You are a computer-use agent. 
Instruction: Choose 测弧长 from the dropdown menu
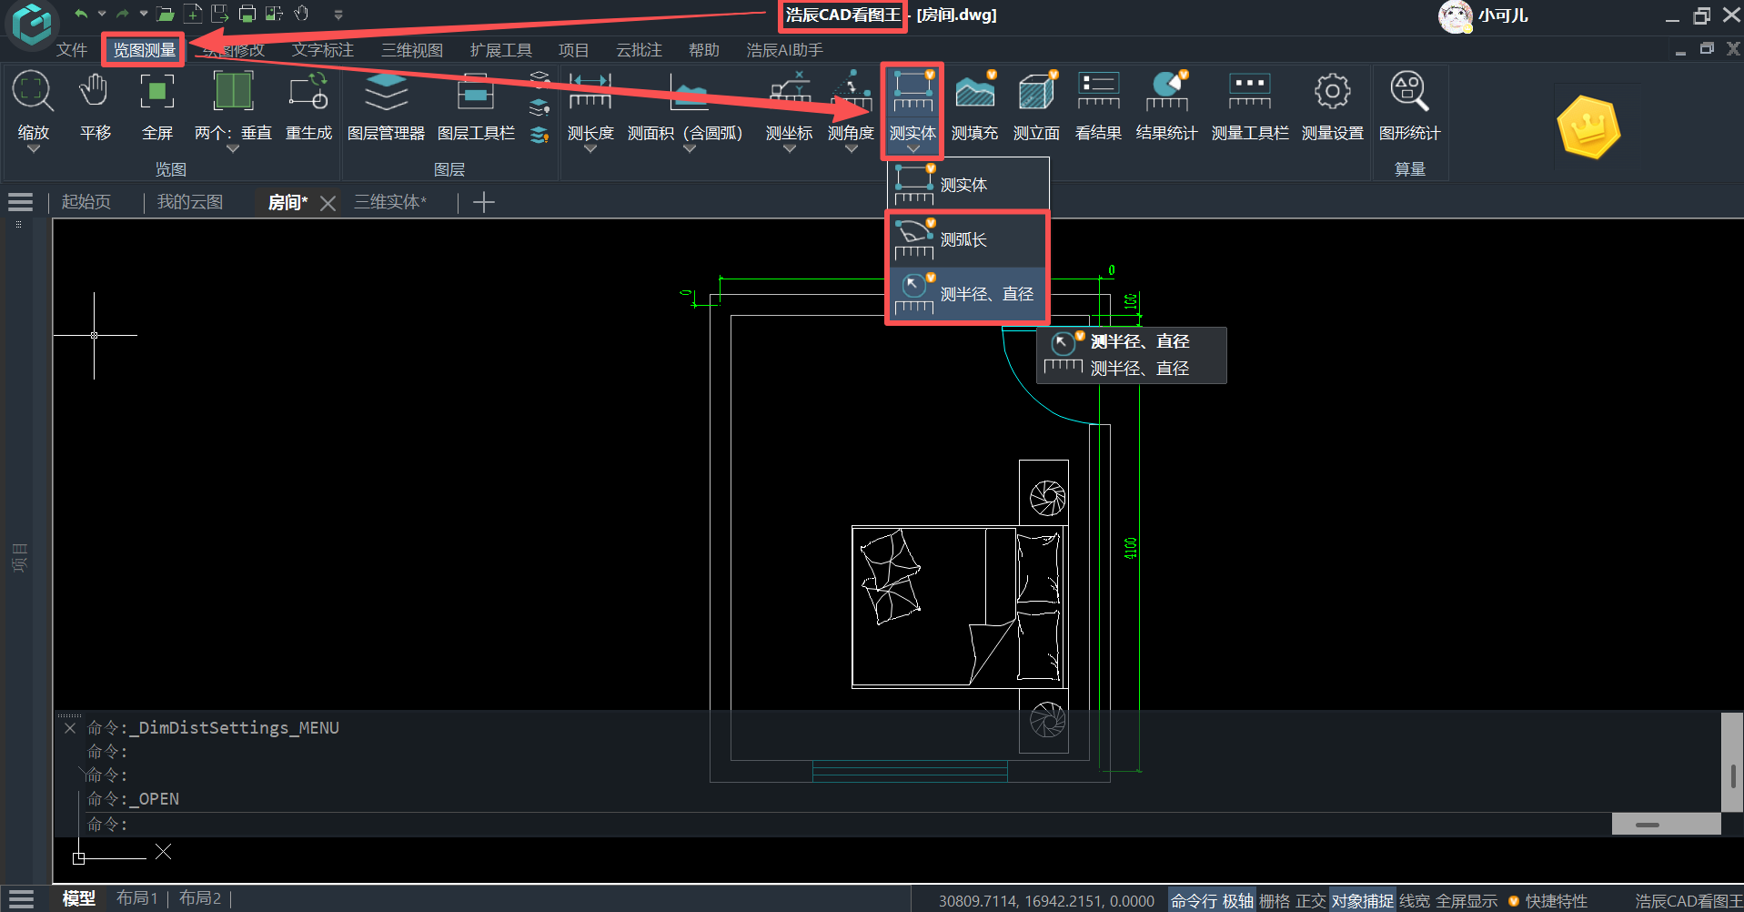[968, 239]
